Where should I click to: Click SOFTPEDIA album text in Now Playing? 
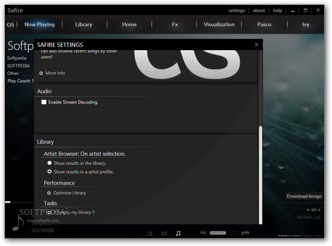pos(18,66)
